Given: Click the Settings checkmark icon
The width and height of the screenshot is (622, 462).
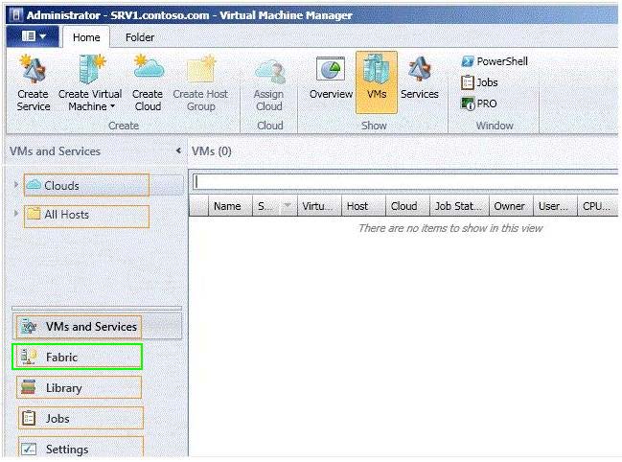Looking at the screenshot, I should point(29,449).
